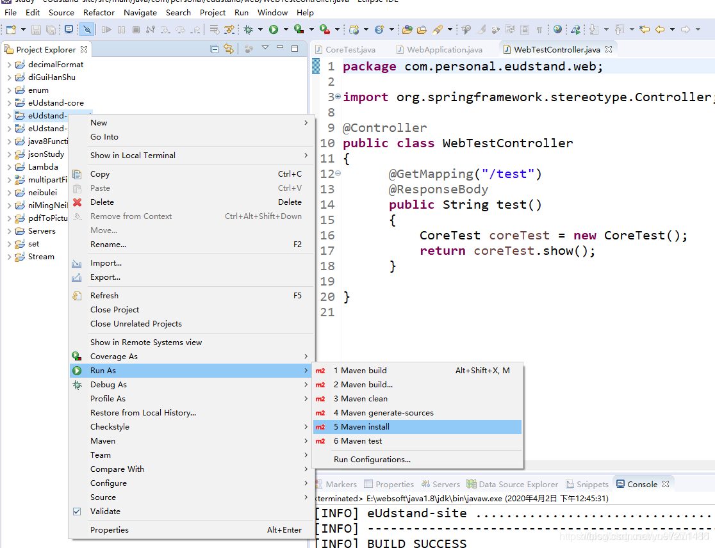Open the Coverage As submenu
Image resolution: width=715 pixels, height=548 pixels.
[x=192, y=357]
